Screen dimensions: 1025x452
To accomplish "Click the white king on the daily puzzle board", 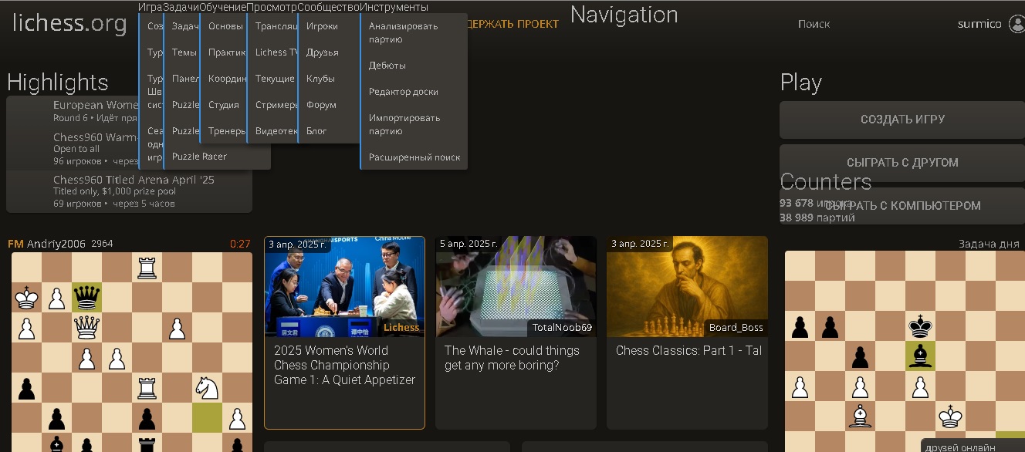I will 949,417.
